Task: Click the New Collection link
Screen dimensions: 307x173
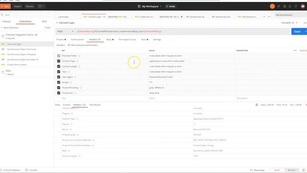Action: click(x=10, y=28)
